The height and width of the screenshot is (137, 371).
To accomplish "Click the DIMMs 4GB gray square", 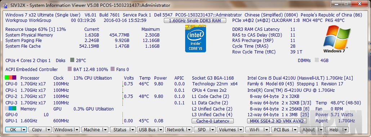I will click(x=317, y=60).
